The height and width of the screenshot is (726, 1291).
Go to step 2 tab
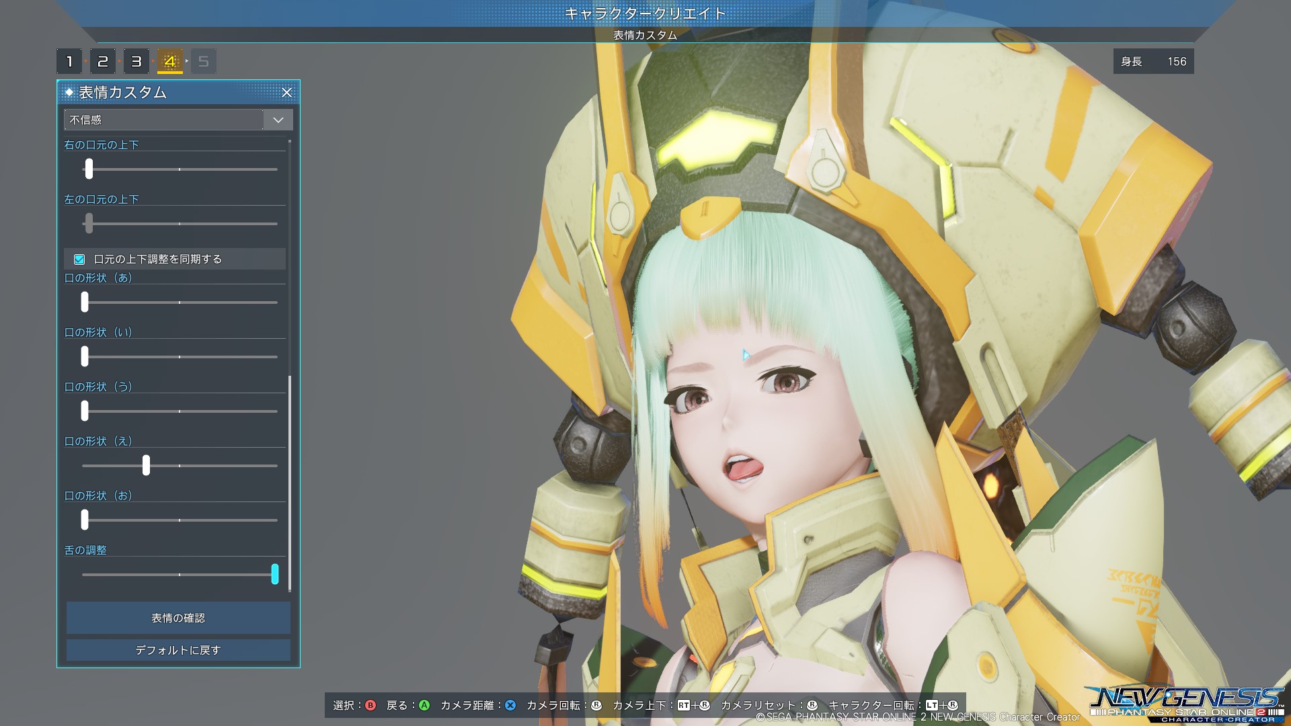click(x=103, y=62)
